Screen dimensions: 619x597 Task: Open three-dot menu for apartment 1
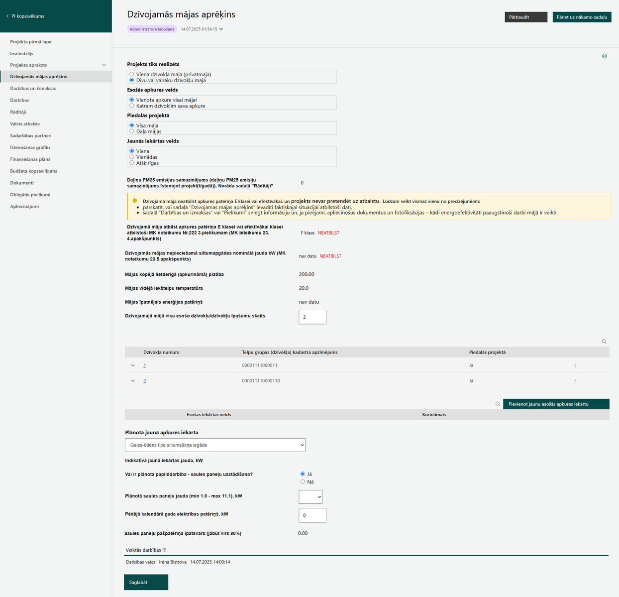click(x=575, y=365)
